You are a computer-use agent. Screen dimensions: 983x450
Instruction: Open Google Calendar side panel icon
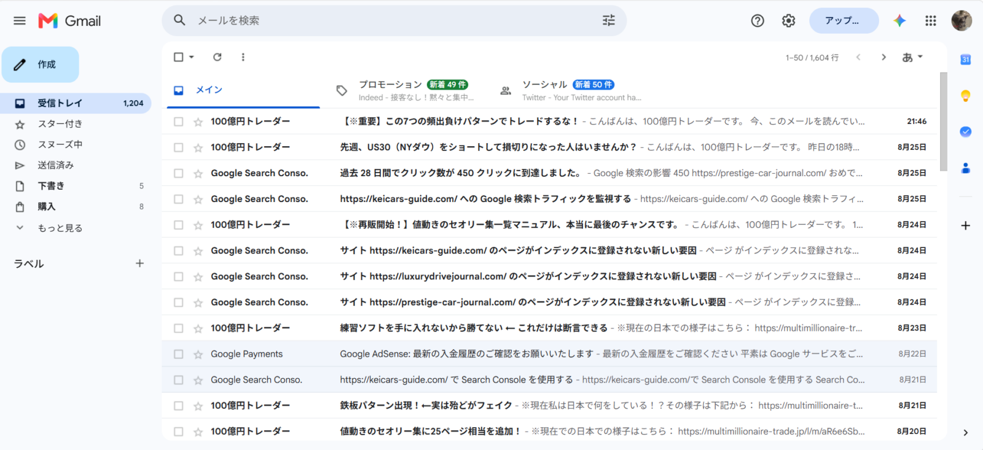coord(966,60)
